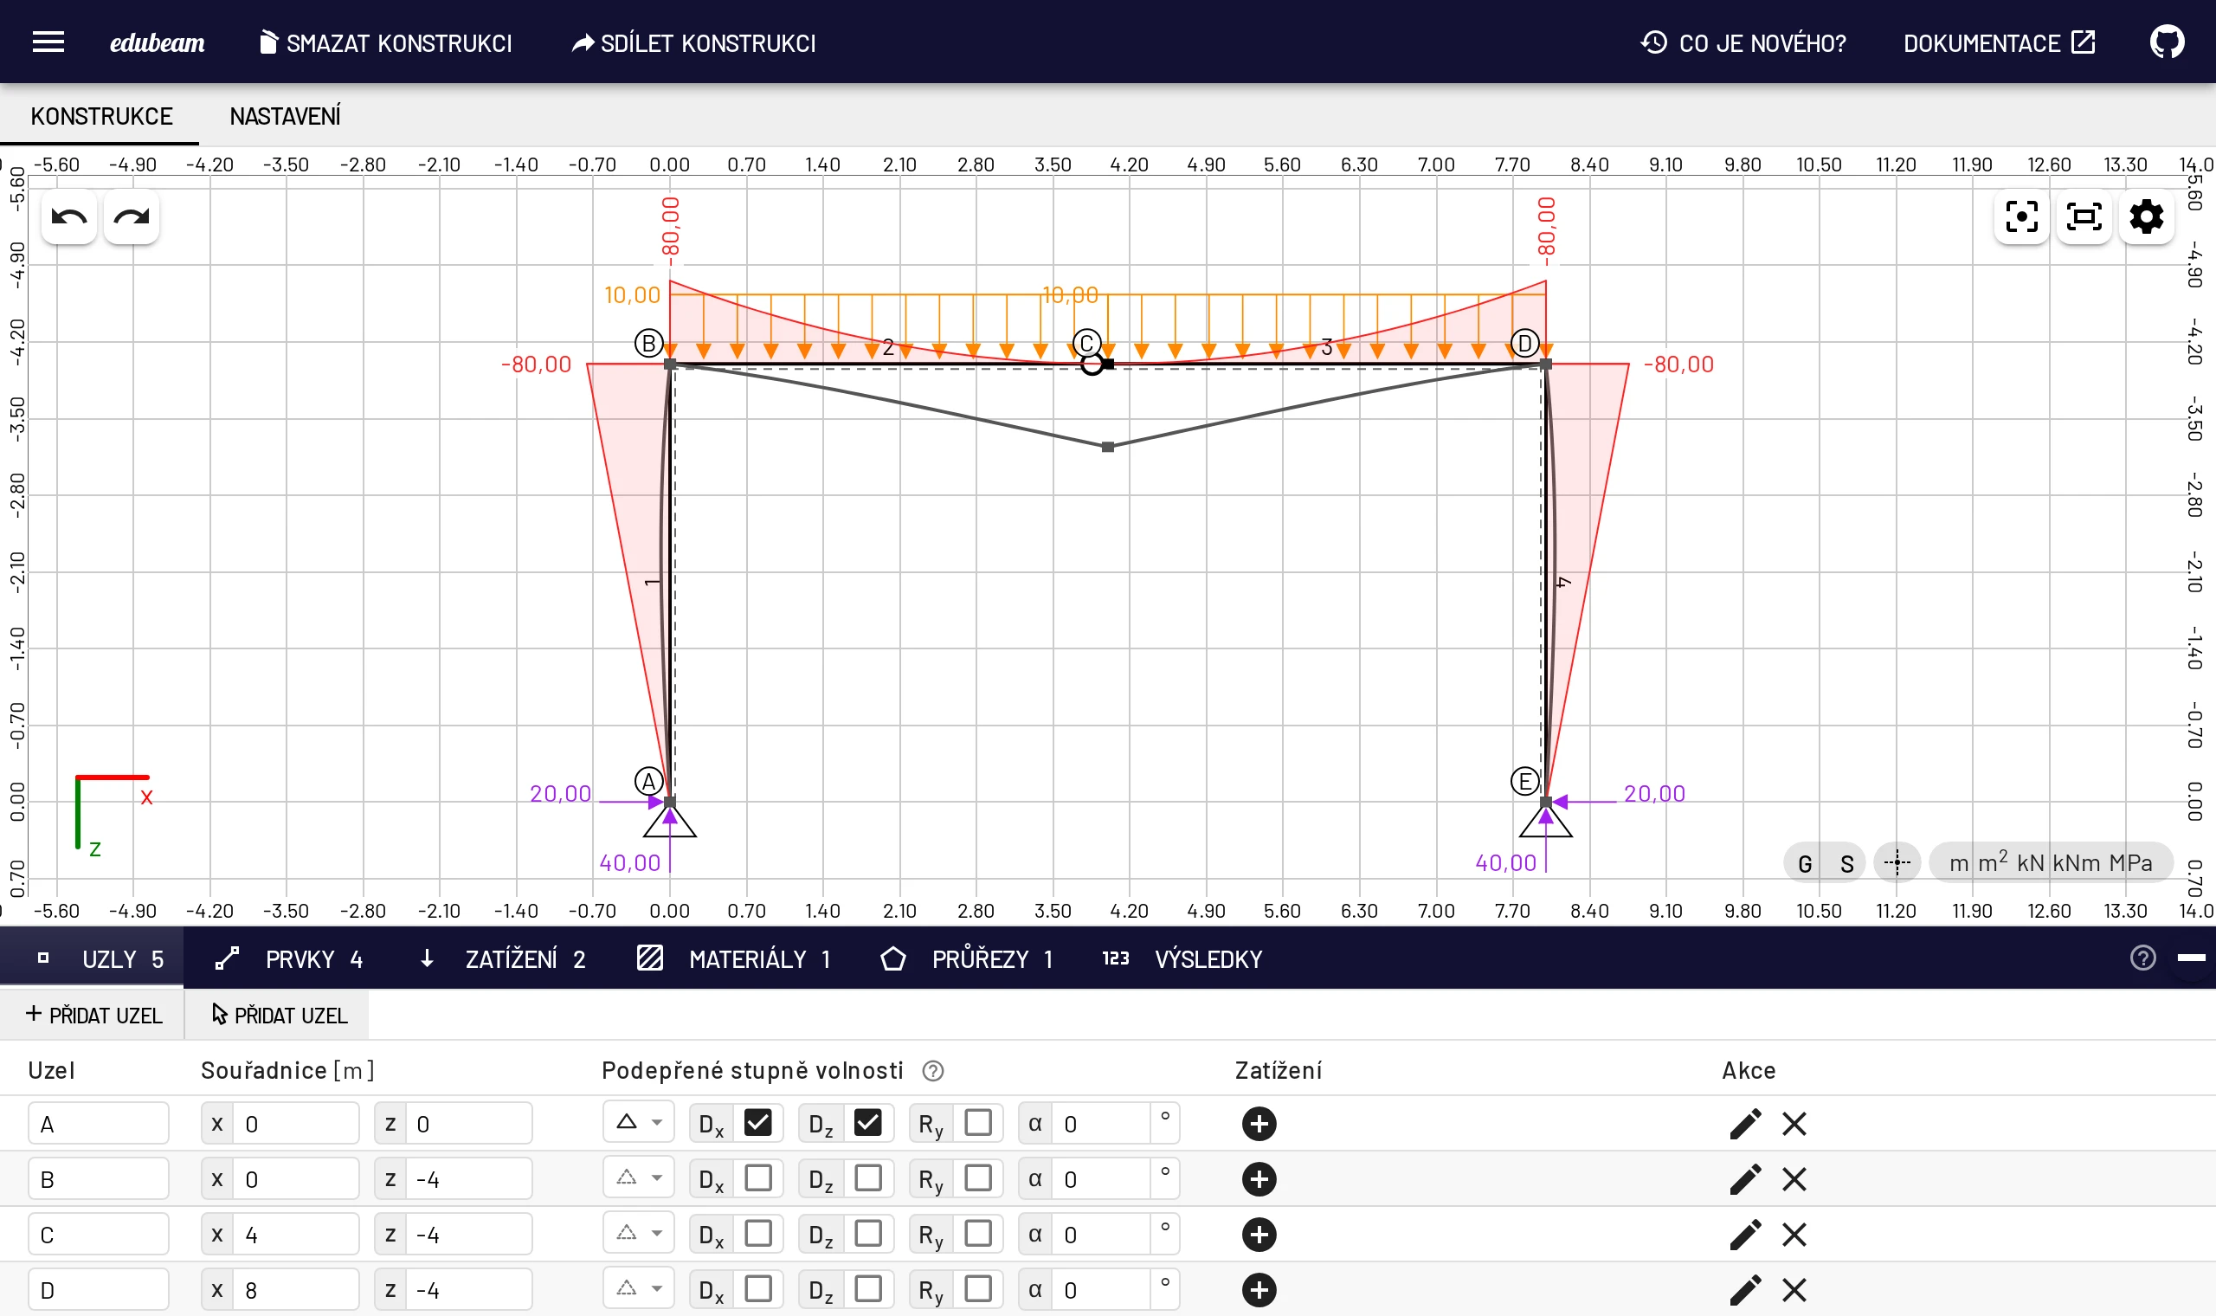Enable Dz support for node C
2216x1316 pixels.
coord(867,1234)
